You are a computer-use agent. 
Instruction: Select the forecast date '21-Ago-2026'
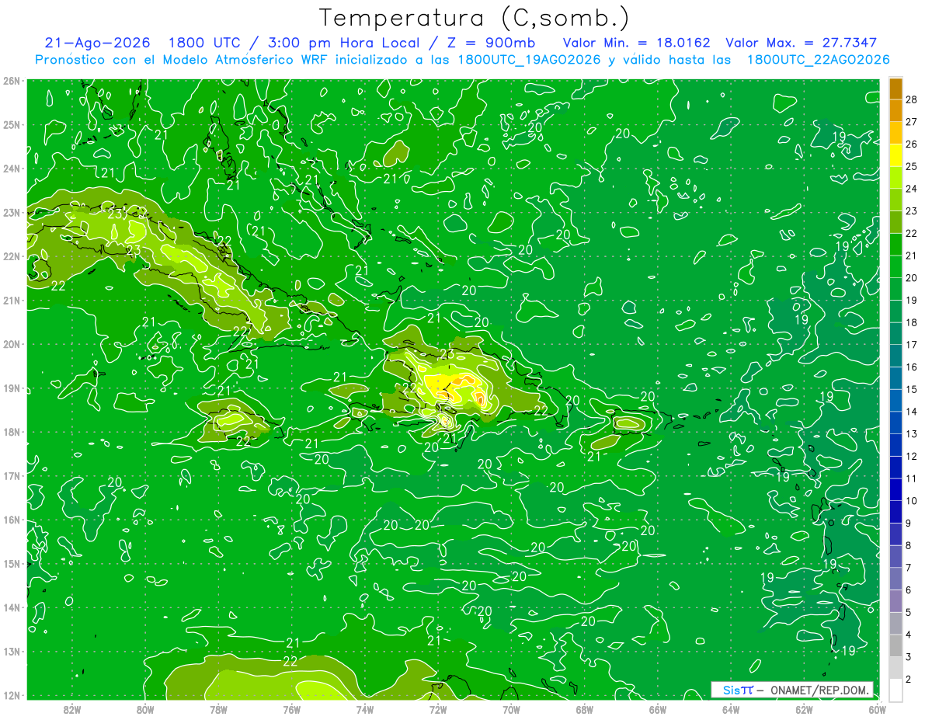click(x=97, y=43)
